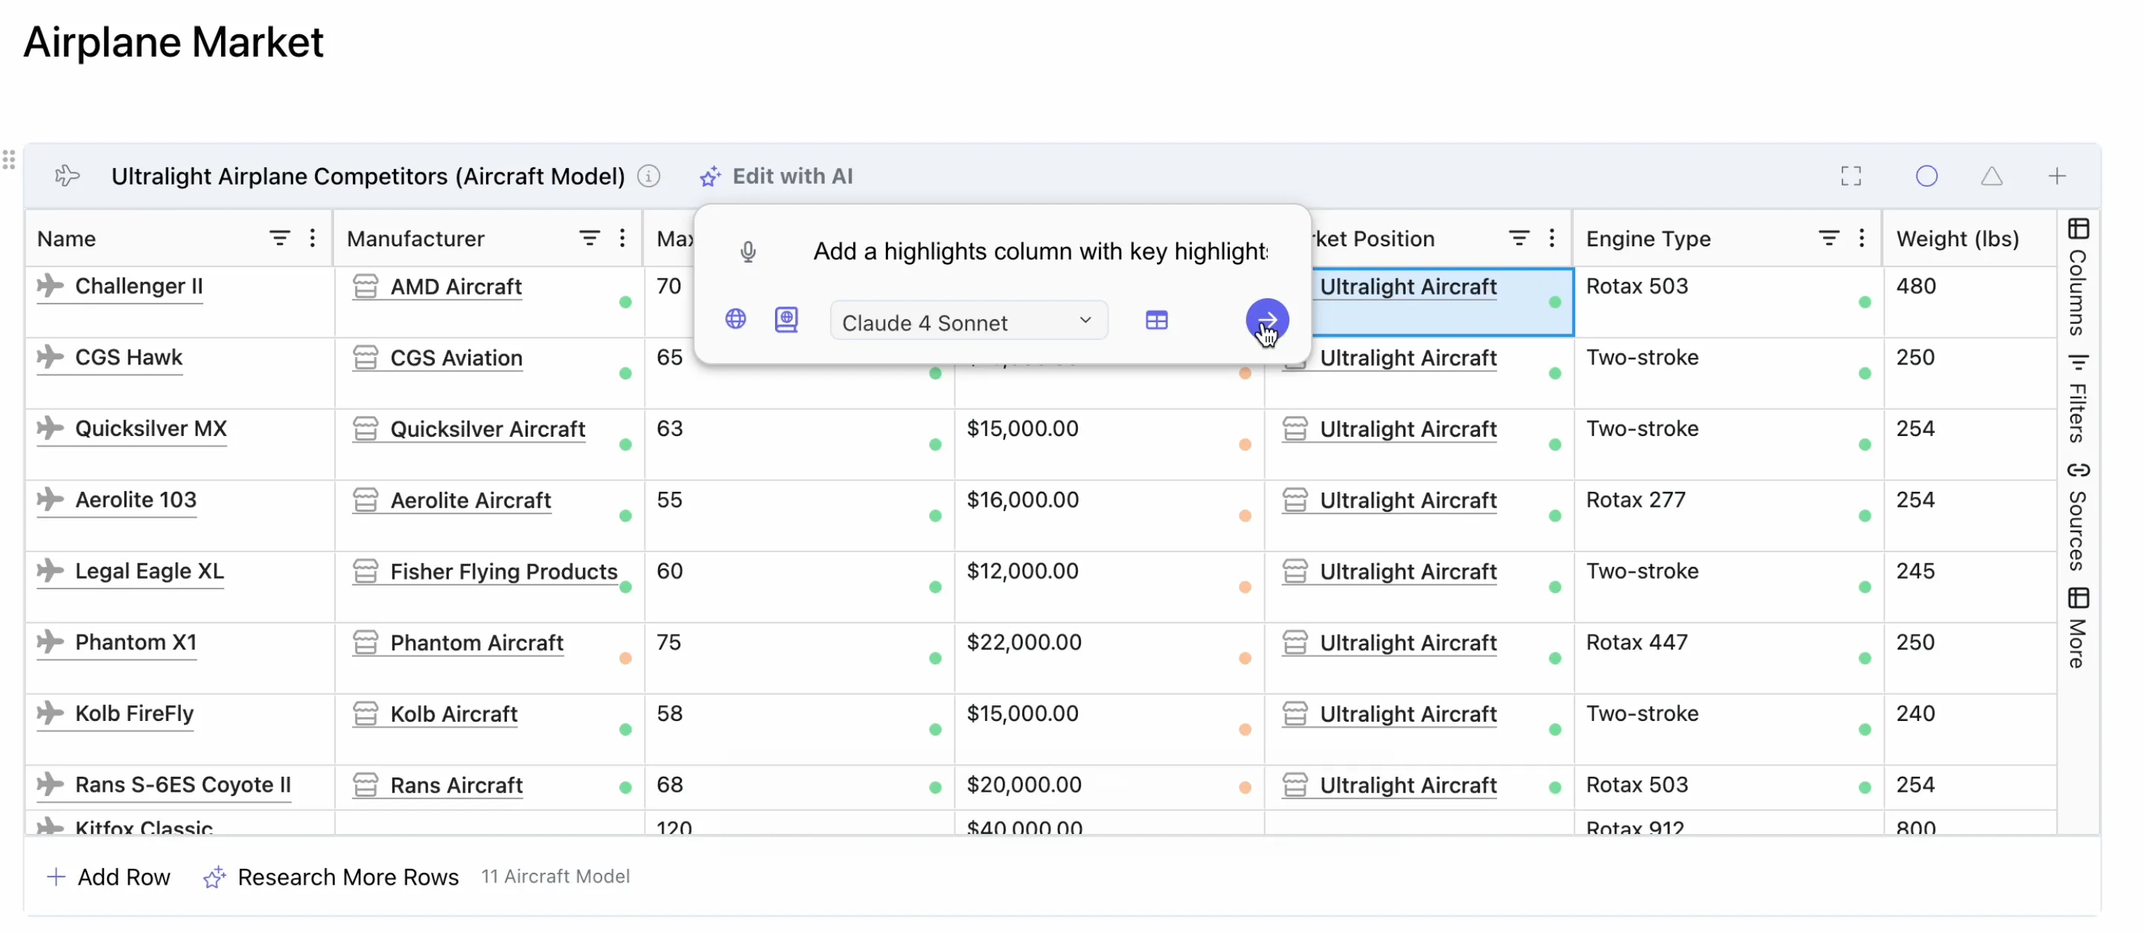Toggle the knowledge base source in AI dialog
Image resolution: width=2144 pixels, height=933 pixels.
click(x=787, y=319)
